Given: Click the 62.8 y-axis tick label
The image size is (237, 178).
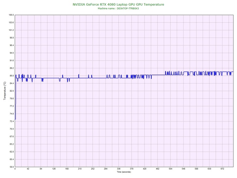Looking at the screenshot, I should [x=12, y=152].
